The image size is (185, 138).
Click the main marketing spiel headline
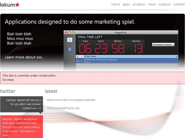coord(70,22)
